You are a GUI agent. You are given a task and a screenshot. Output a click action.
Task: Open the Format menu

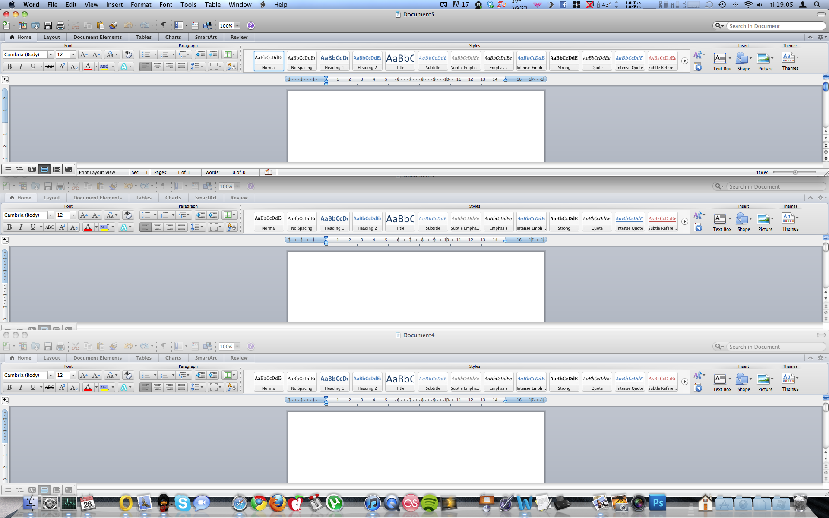(141, 5)
